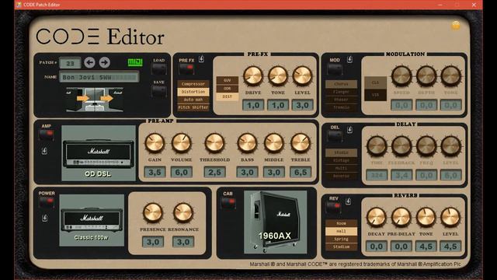Click the Pre-FX DRIVE knob
The image size is (497, 280).
[x=253, y=76]
